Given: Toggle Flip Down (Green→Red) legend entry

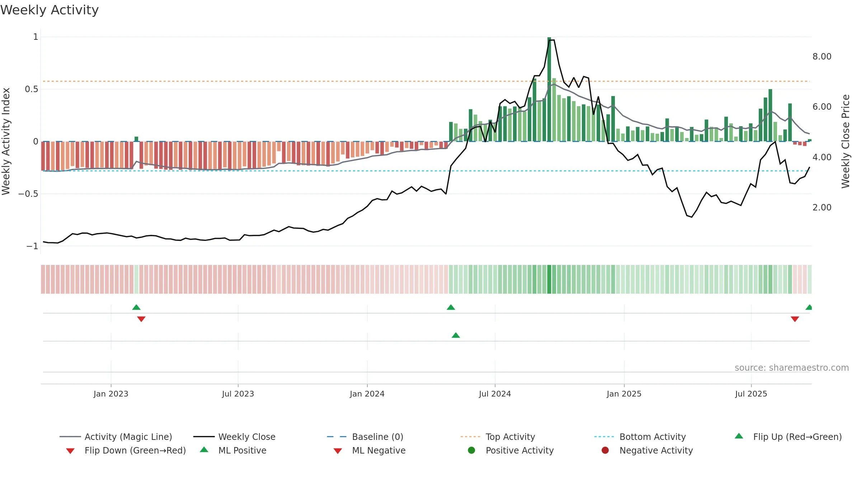Looking at the screenshot, I should tap(126, 450).
